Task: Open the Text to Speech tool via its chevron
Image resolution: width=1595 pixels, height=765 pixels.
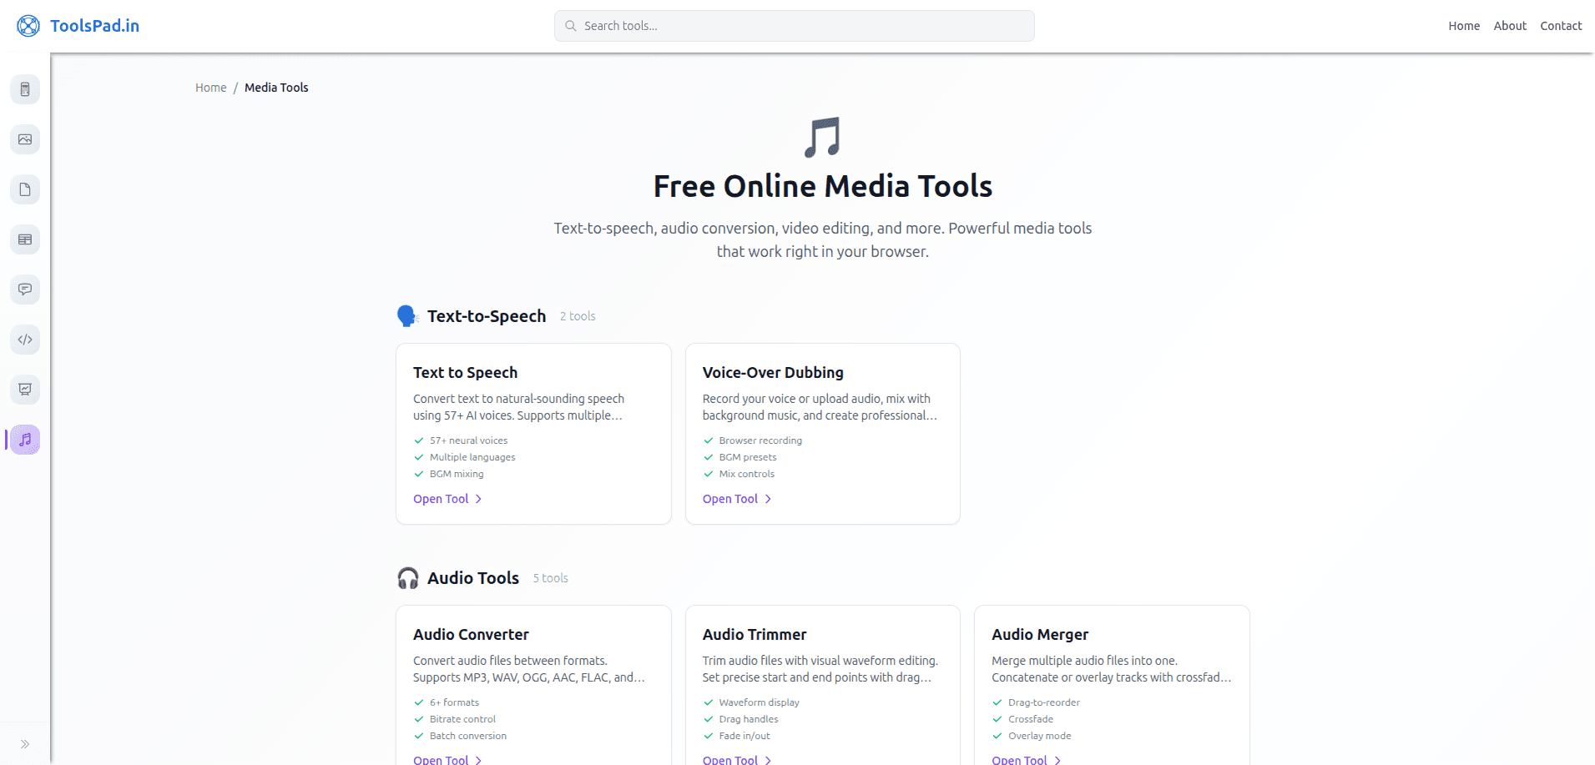Action: click(x=478, y=499)
